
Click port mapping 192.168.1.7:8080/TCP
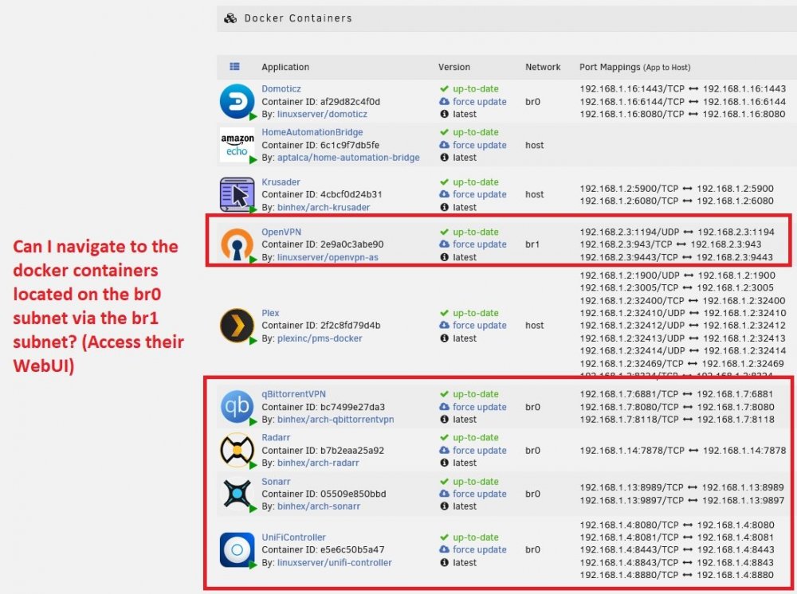(x=629, y=407)
